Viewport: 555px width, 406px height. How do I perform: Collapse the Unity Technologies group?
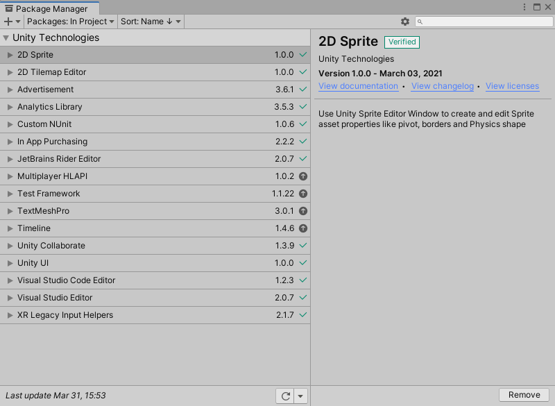point(6,38)
